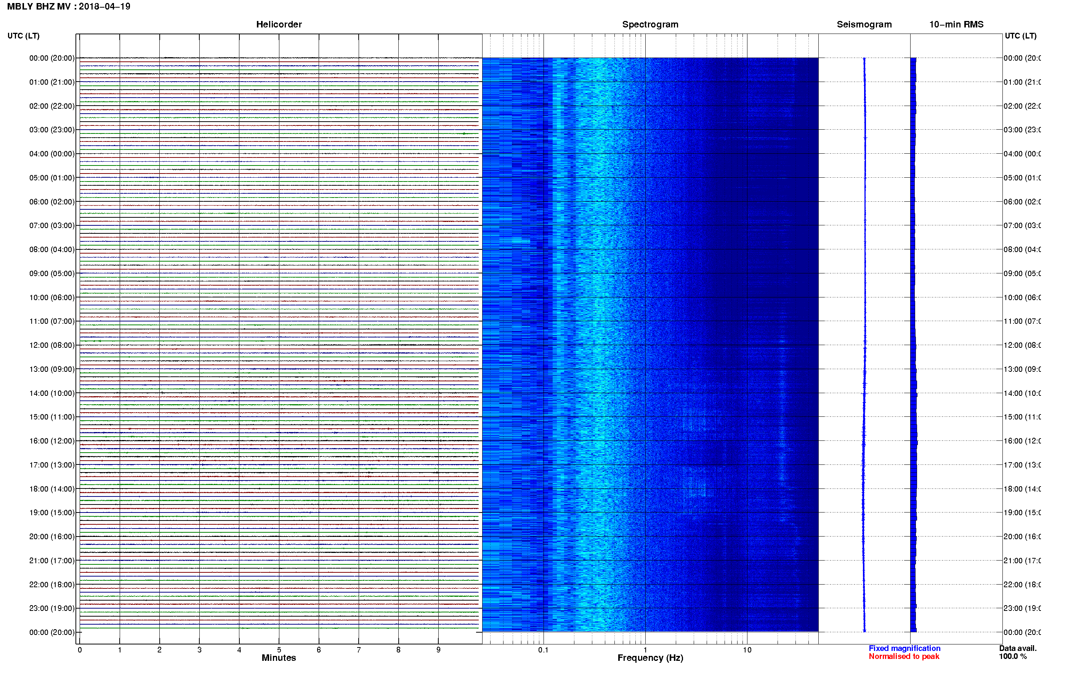Image resolution: width=1084 pixels, height=678 pixels.
Task: Click the '13:00 (09:00)' left axis label
Action: [52, 370]
